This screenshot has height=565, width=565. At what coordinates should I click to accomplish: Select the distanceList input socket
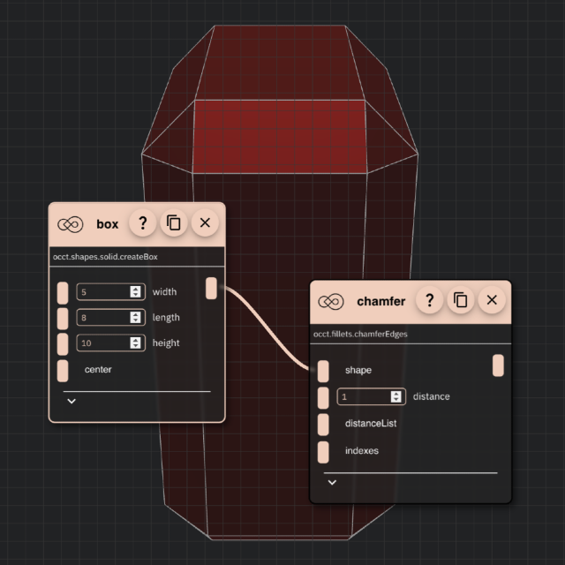point(323,425)
